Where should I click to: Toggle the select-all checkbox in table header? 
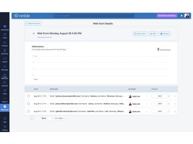point(28,89)
